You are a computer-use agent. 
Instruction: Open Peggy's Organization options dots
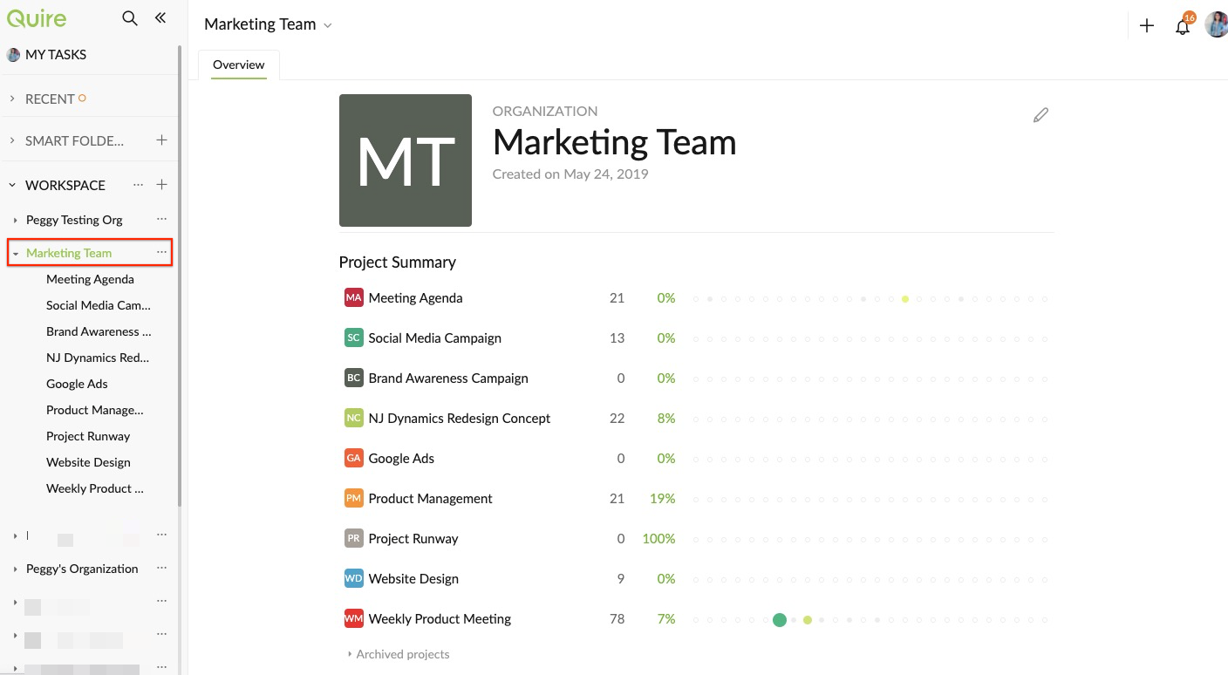[161, 569]
